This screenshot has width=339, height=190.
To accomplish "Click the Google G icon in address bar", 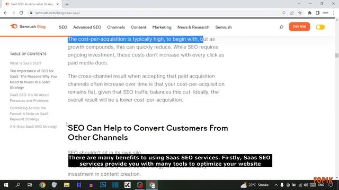I will click(x=284, y=13).
